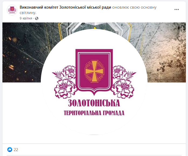Open the post's 9 квітня timestamp link
This screenshot has width=188, height=156.
26,18
